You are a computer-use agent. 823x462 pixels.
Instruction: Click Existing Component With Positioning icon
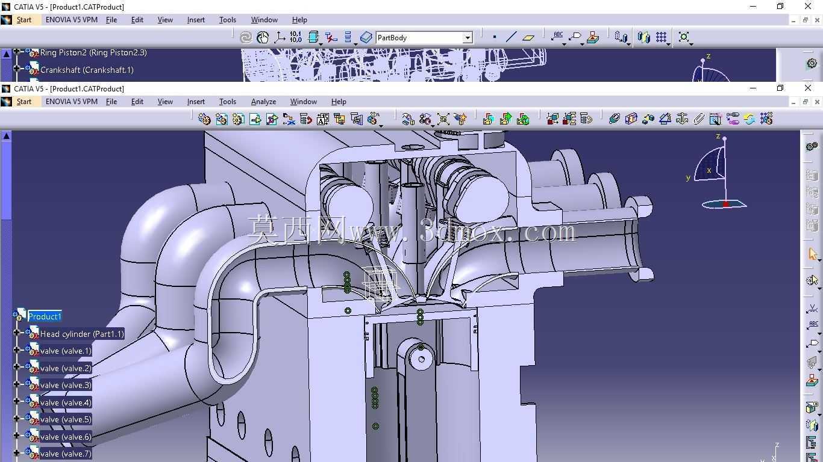[x=272, y=119]
